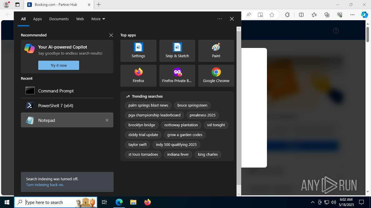Open PowerShell 7 (x64) recent item

click(x=67, y=105)
